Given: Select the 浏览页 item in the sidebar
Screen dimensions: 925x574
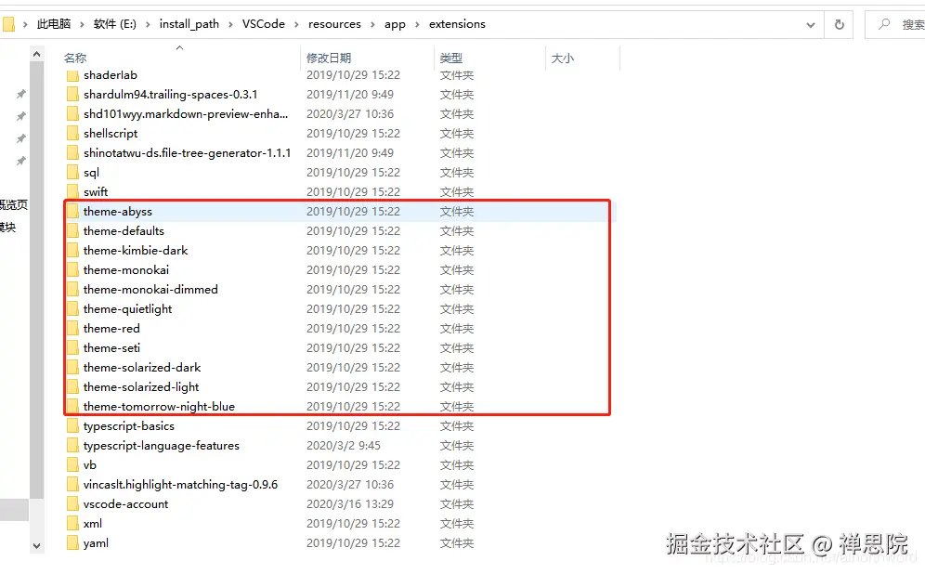Looking at the screenshot, I should [13, 204].
